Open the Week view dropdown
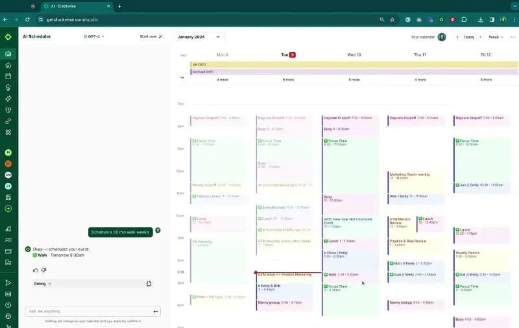519x328 pixels. [x=496, y=37]
